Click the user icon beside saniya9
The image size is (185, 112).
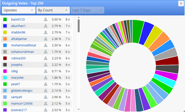click(x=46, y=97)
